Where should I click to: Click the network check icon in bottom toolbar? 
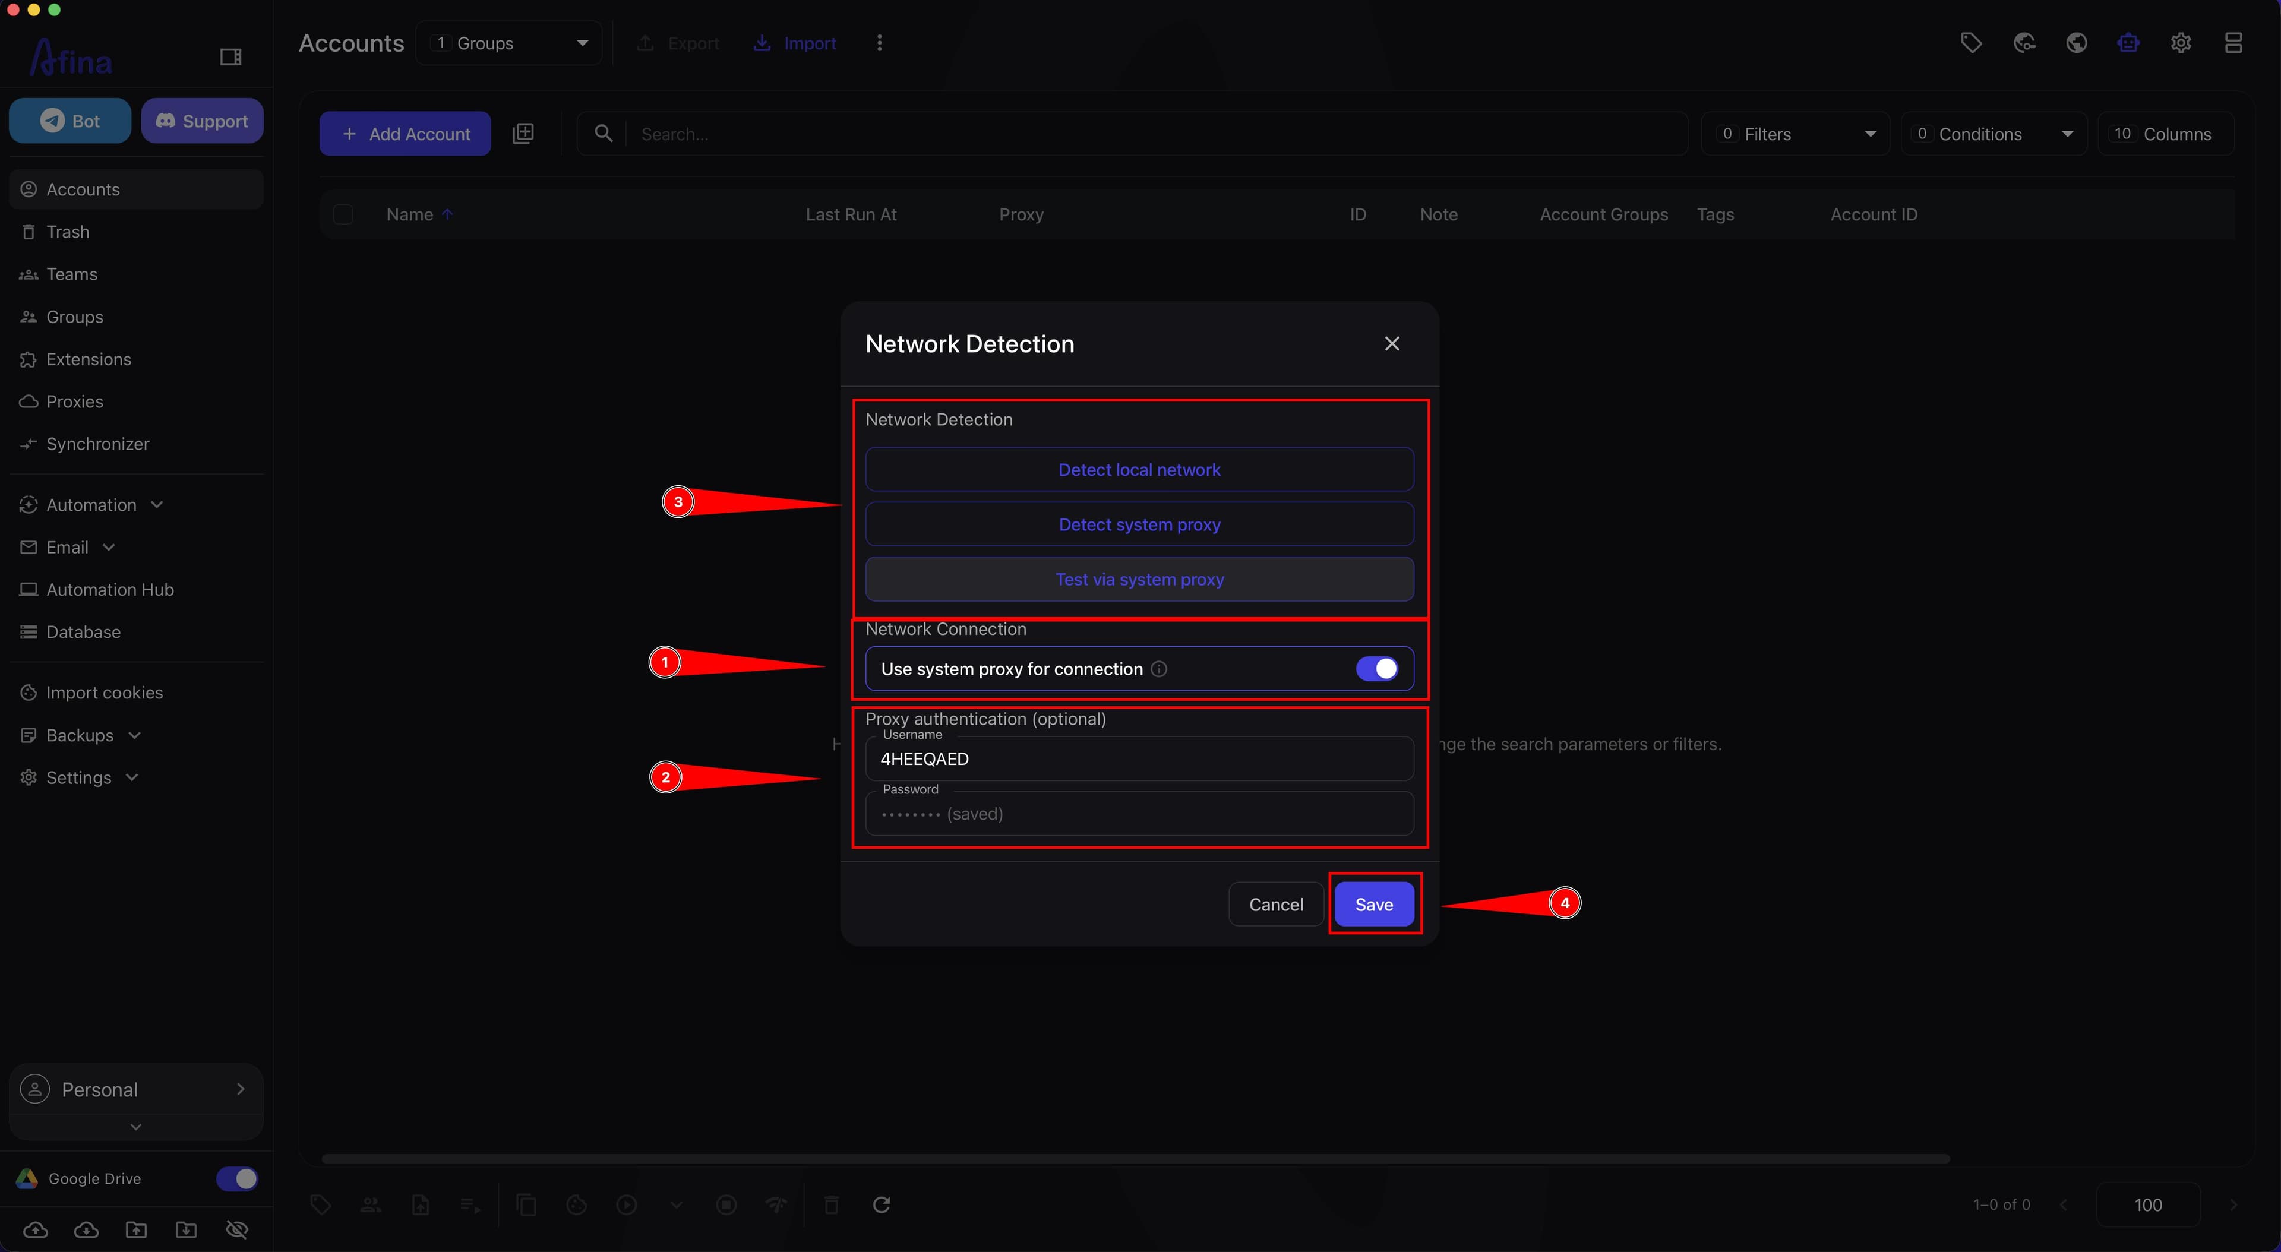776,1204
